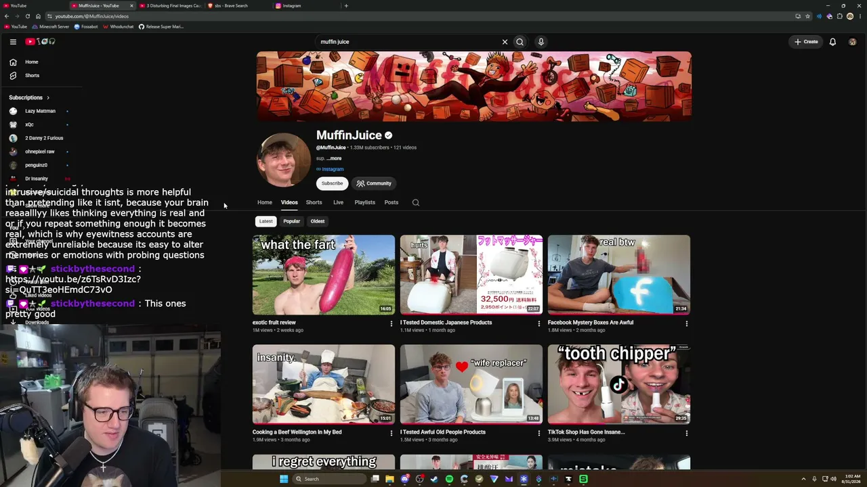Click the Create button
867x487 pixels.
coord(806,42)
